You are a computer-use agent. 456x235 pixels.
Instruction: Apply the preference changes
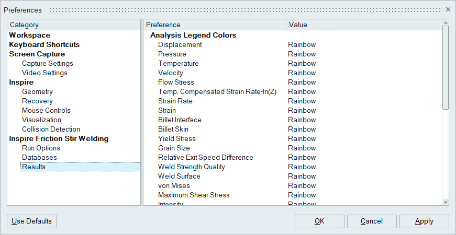[424, 221]
